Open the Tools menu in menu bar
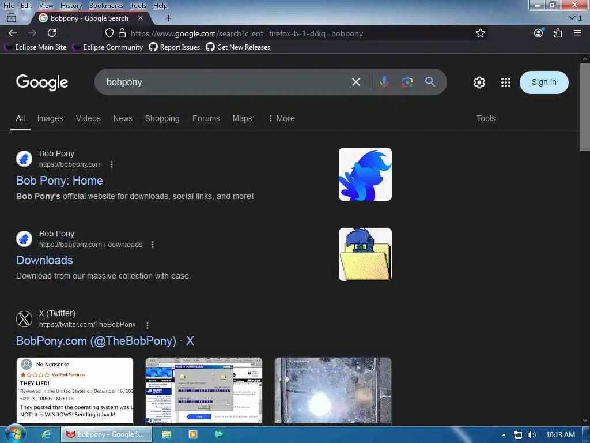 138,6
